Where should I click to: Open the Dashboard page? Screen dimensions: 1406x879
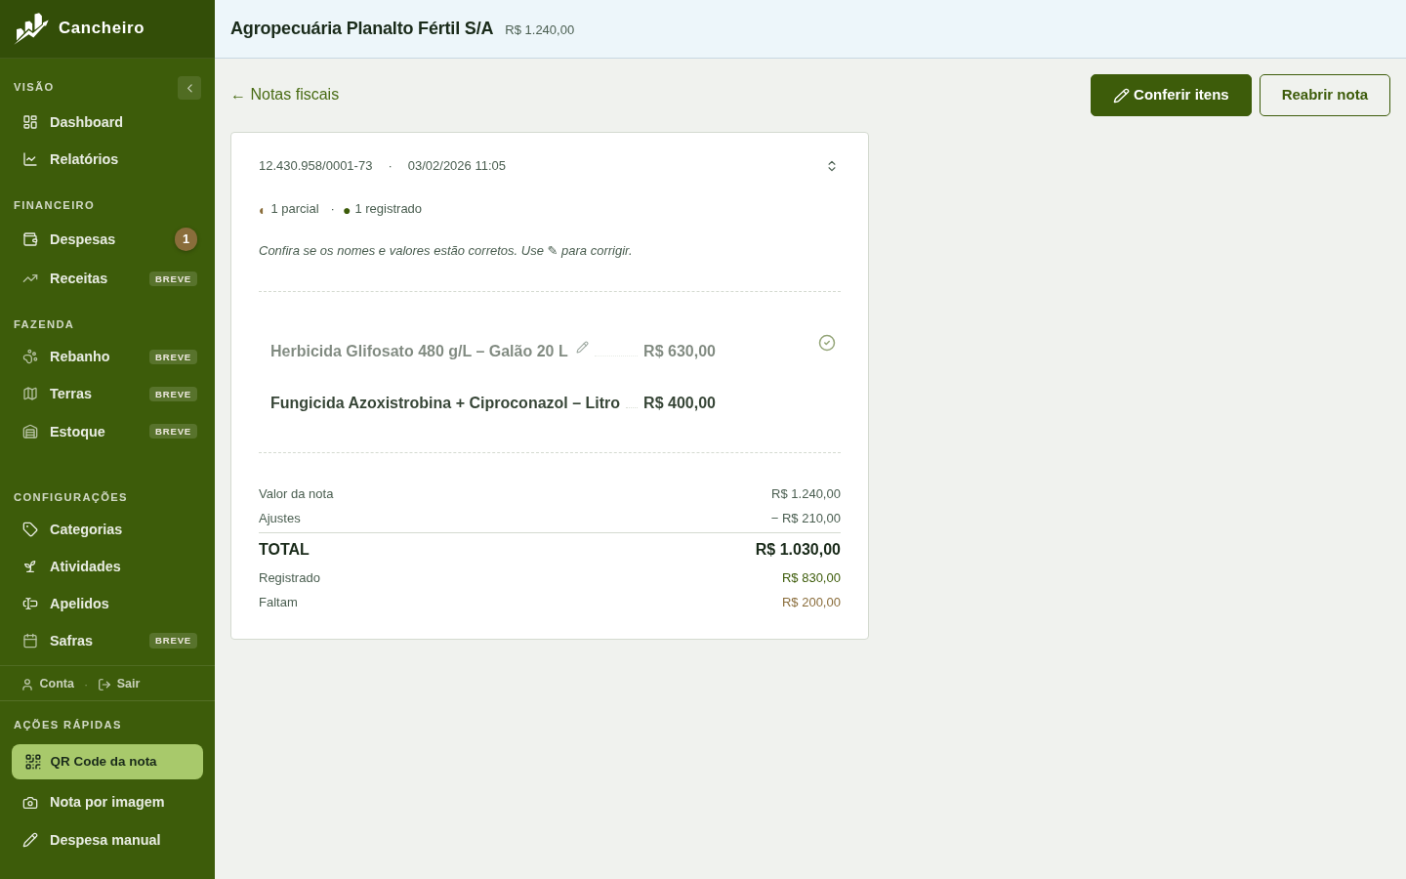coord(107,122)
